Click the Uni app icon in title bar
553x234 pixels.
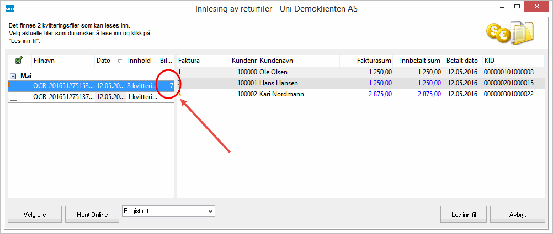9,9
